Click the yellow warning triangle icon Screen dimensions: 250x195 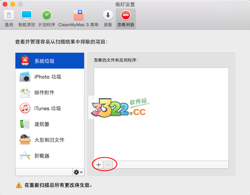tap(19, 185)
